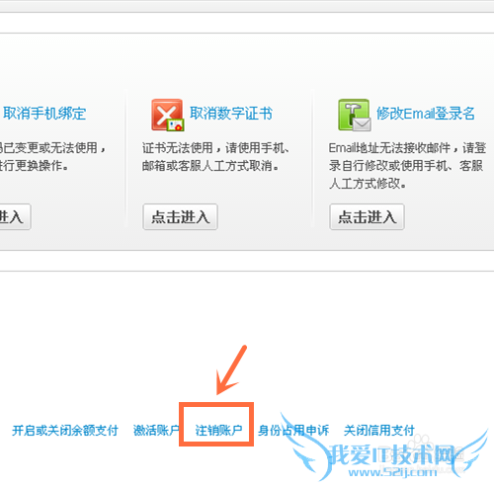Screen dimensions: 494x487
Task: Click the 已变更或无法使用 description text
Action: coord(52,157)
